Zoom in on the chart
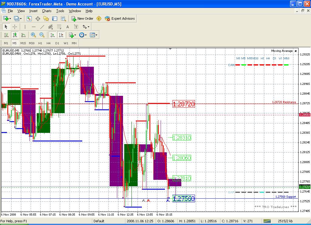The image size is (311, 225). (x=33, y=35)
